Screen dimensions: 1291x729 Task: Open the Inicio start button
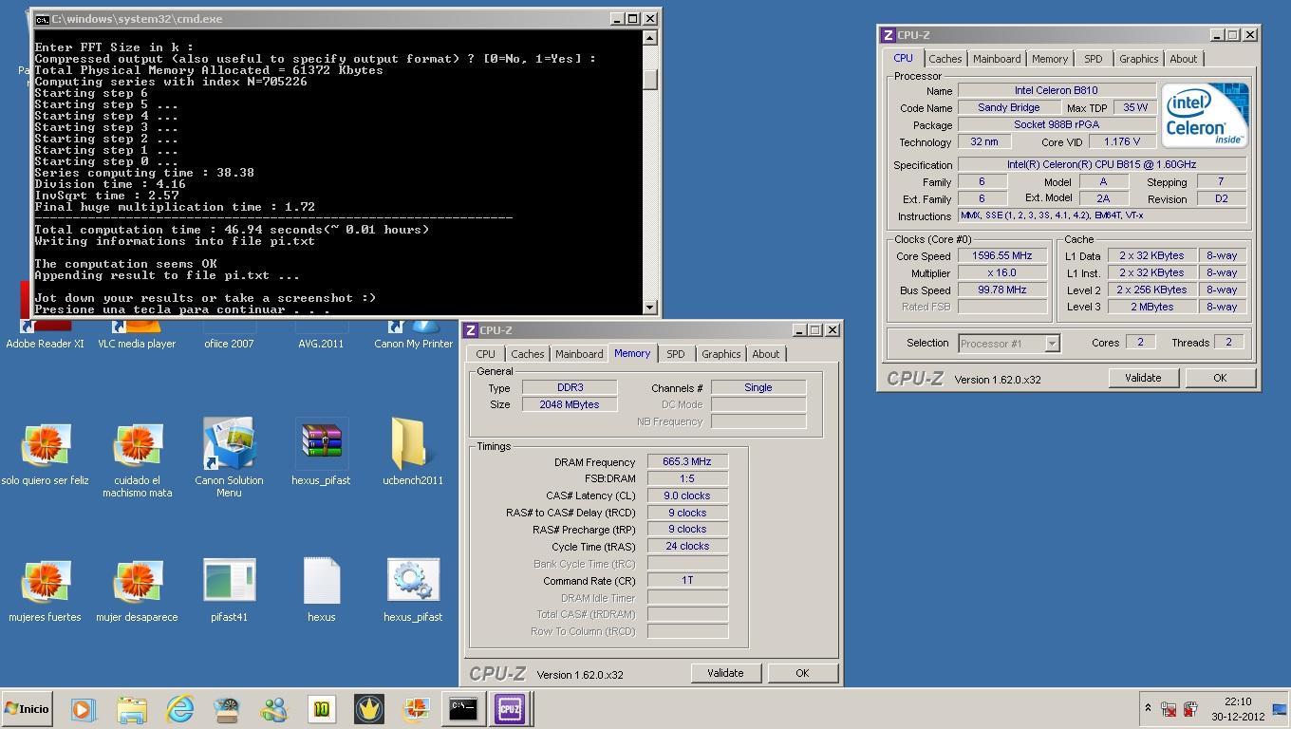[x=27, y=708]
